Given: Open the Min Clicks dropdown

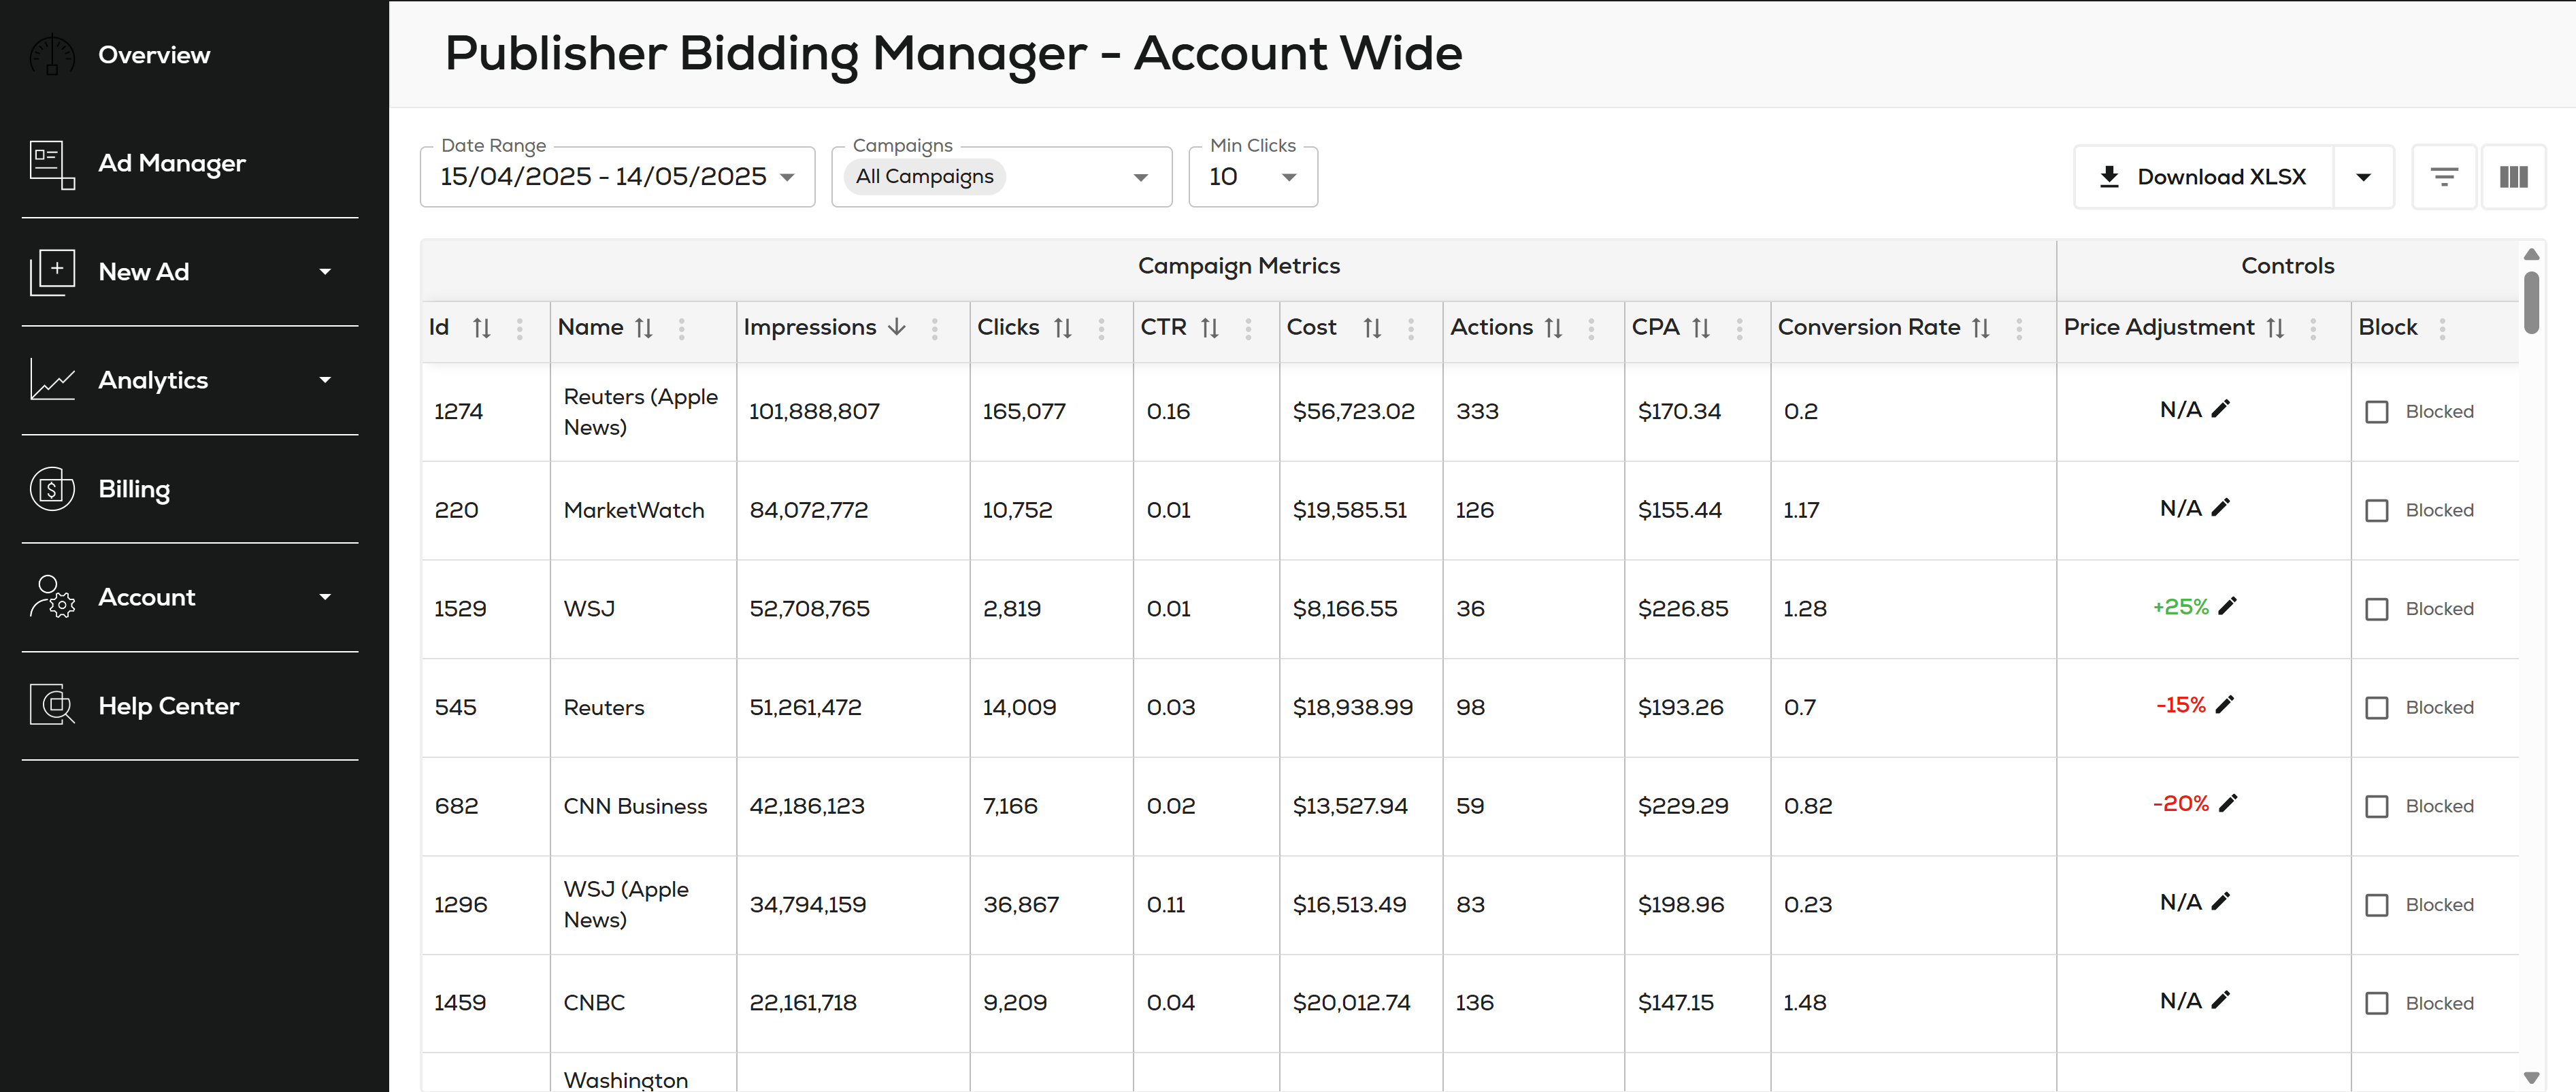Looking at the screenshot, I should pyautogui.click(x=1253, y=177).
